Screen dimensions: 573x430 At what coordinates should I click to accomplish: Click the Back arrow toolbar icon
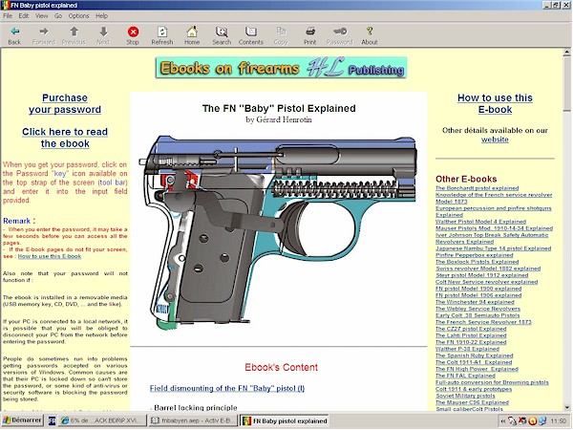[14, 32]
